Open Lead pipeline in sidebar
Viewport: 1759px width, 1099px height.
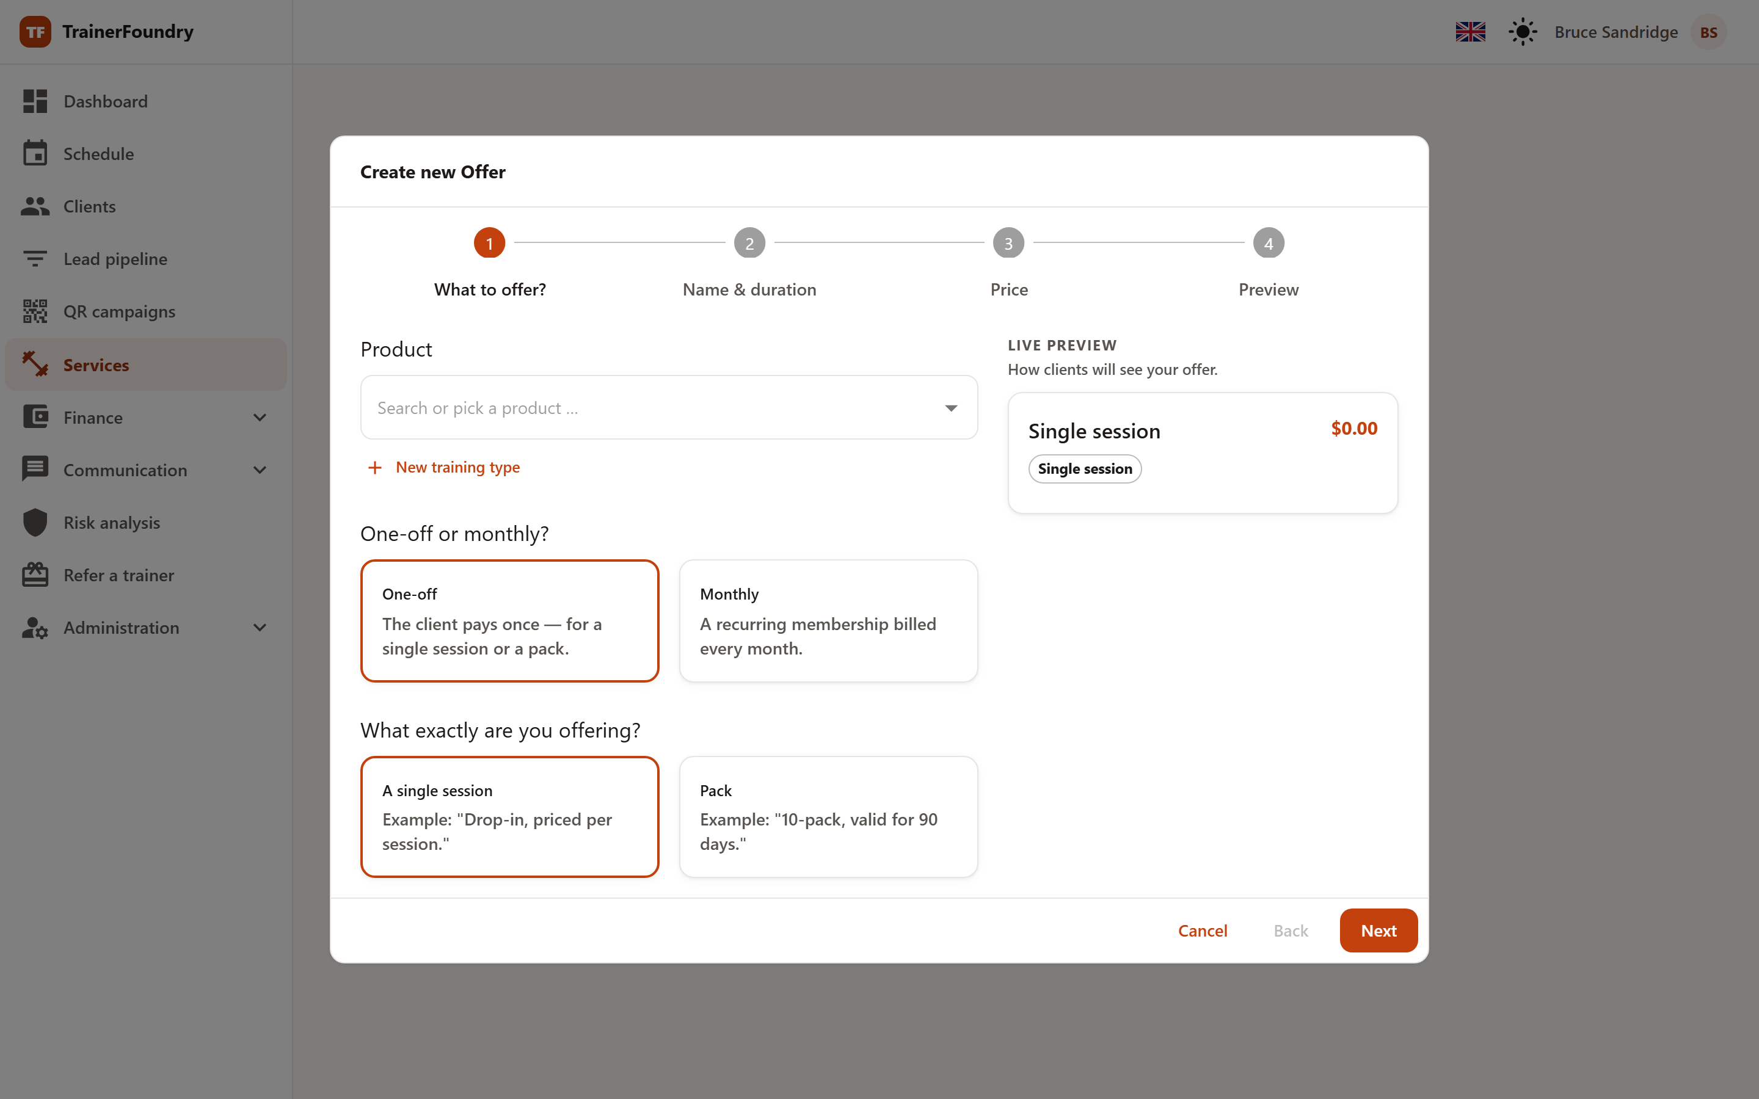point(145,259)
